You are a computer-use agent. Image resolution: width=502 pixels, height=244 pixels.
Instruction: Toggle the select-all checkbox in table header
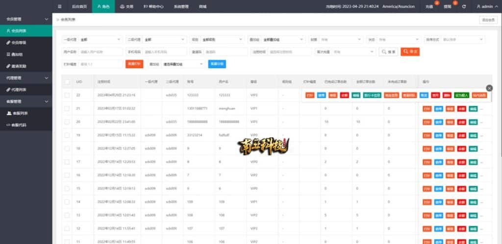coord(67,81)
